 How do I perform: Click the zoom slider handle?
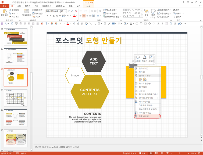tap(180, 153)
